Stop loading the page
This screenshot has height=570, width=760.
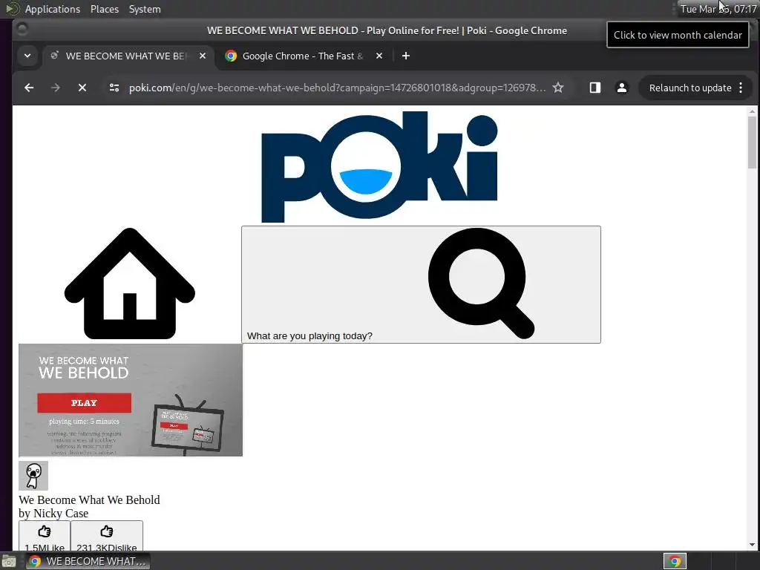click(x=82, y=88)
